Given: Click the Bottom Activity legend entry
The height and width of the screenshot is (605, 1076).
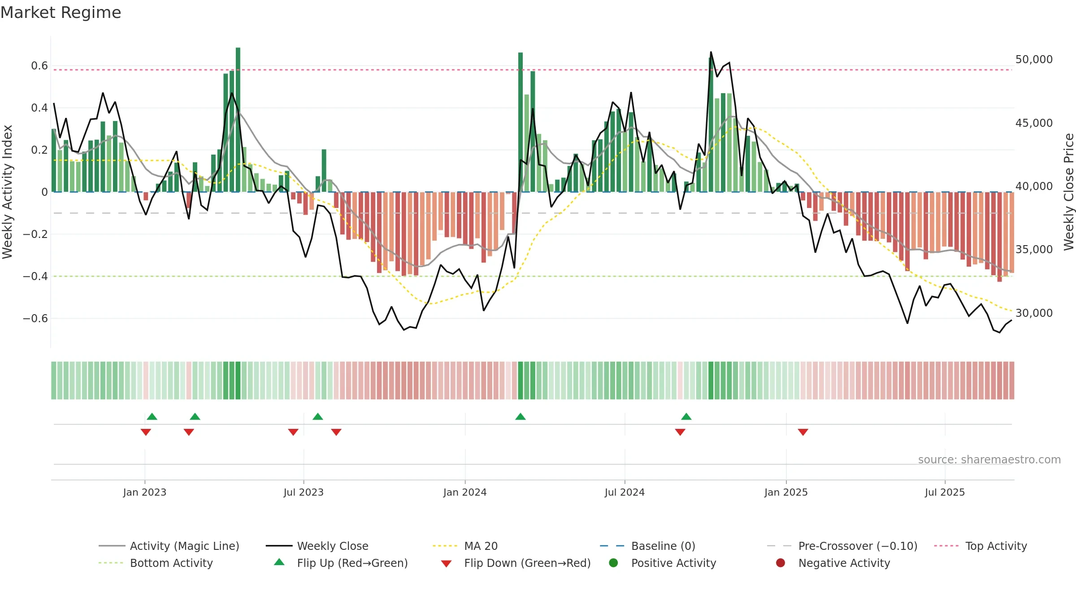Looking at the screenshot, I should click(x=156, y=563).
